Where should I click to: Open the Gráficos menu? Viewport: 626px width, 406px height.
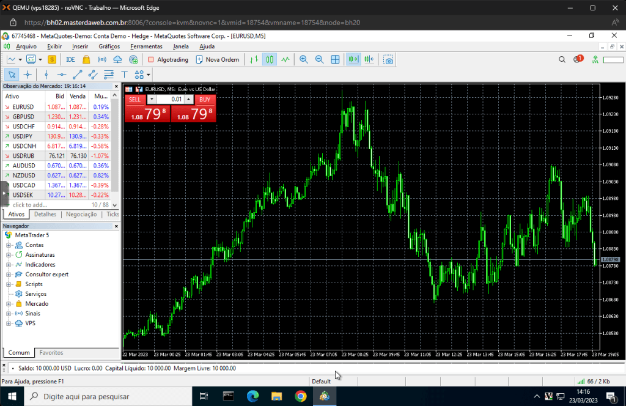pos(109,46)
